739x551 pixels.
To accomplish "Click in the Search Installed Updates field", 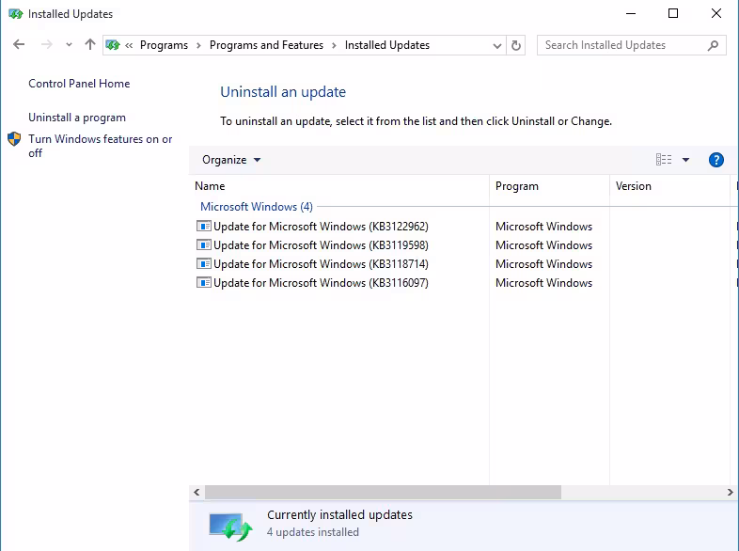I will [x=621, y=45].
